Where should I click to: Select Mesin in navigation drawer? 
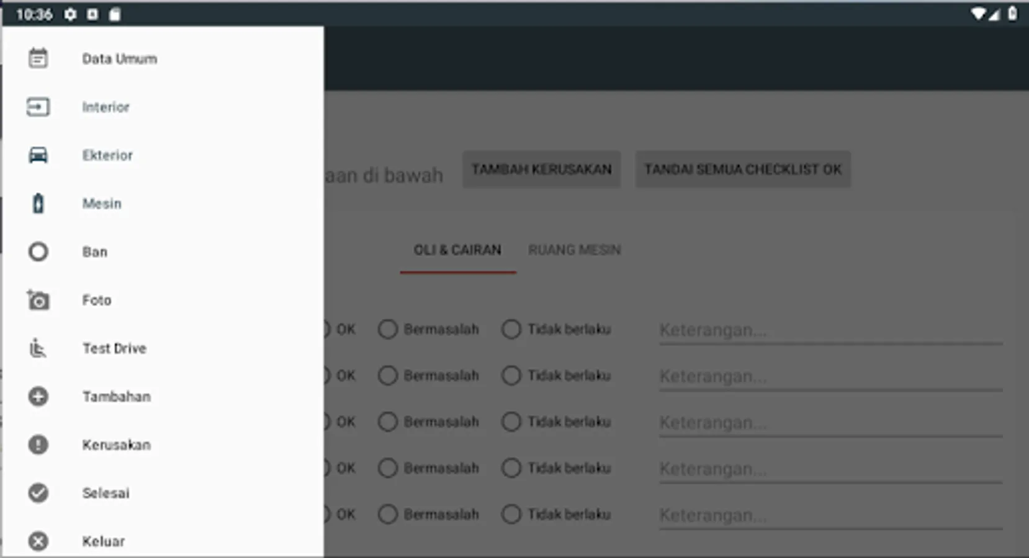pos(102,204)
